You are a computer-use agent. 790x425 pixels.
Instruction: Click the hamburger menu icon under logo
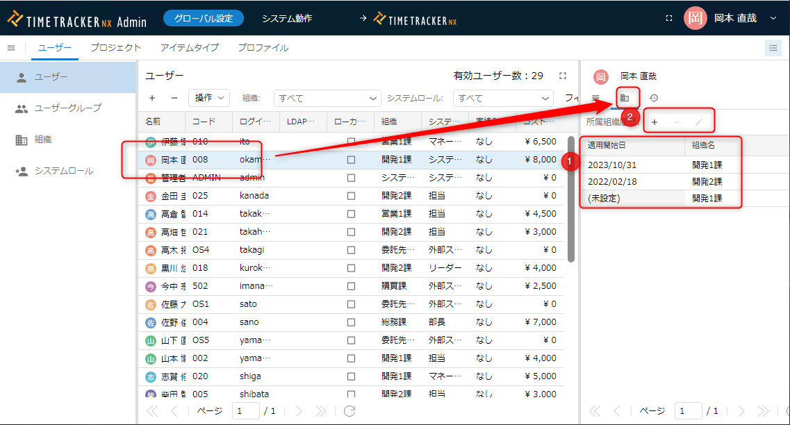(11, 48)
